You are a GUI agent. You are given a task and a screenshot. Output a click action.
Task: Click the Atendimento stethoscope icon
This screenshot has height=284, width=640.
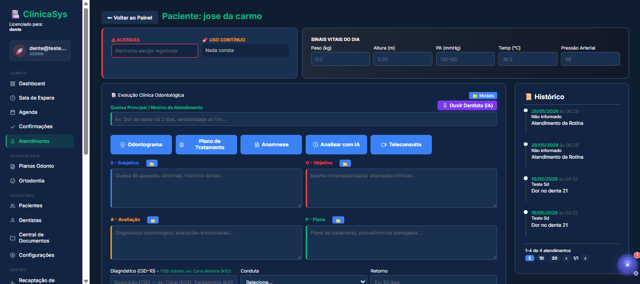pos(13,141)
